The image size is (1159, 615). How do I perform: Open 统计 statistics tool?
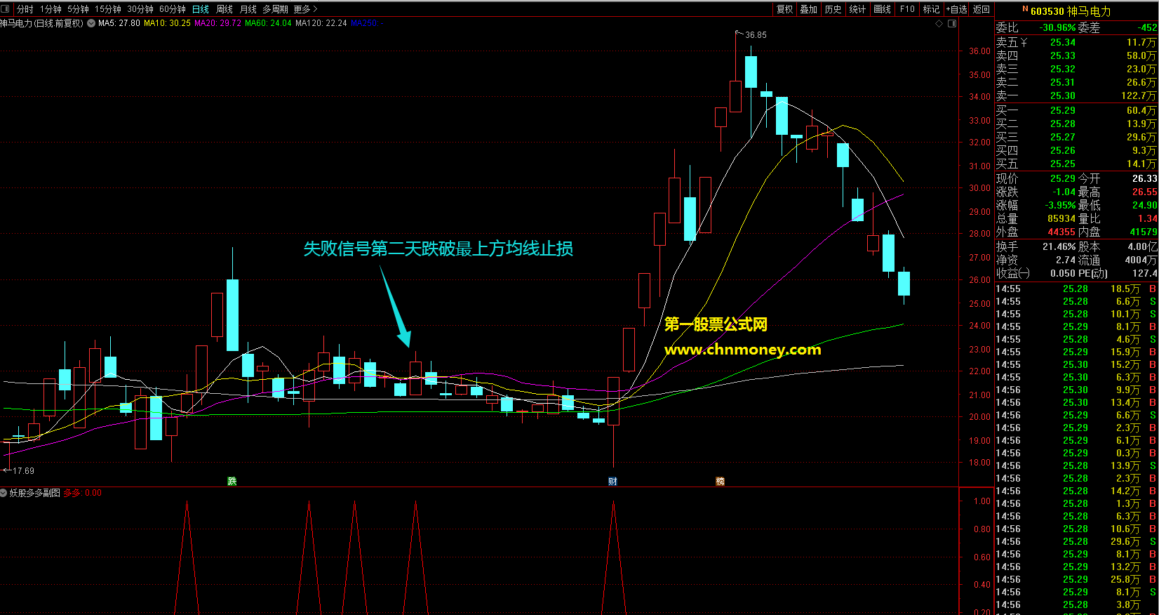(x=857, y=9)
